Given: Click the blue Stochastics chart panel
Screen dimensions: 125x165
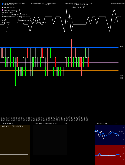Looking at the screenshot, I should click(110, 135).
